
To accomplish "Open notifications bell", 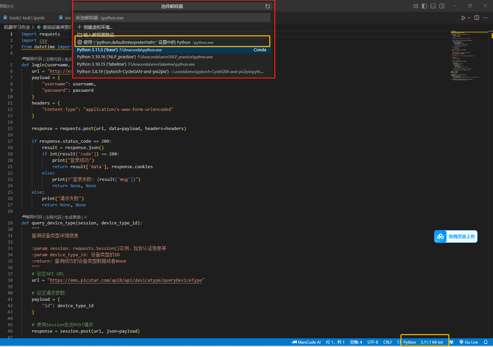I will (x=486, y=342).
